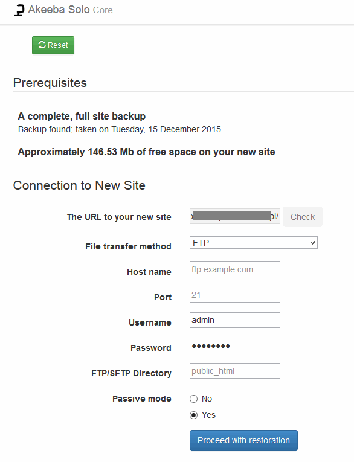The width and height of the screenshot is (354, 462).
Task: Open the Akeeba Solo Core title link
Action: (x=71, y=10)
